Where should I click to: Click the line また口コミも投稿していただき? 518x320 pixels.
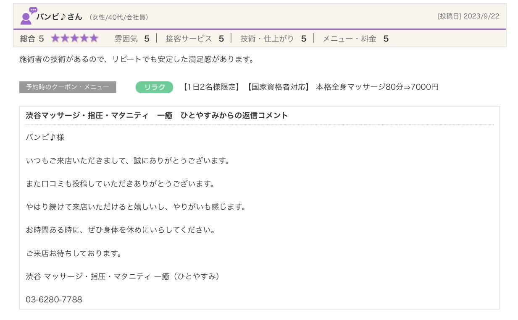pyautogui.click(x=121, y=184)
